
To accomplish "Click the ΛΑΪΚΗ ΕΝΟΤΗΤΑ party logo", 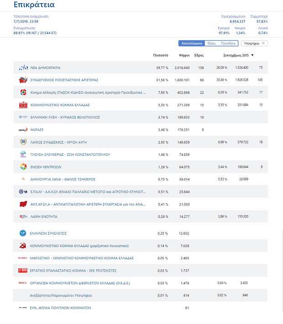I will point(23,216).
